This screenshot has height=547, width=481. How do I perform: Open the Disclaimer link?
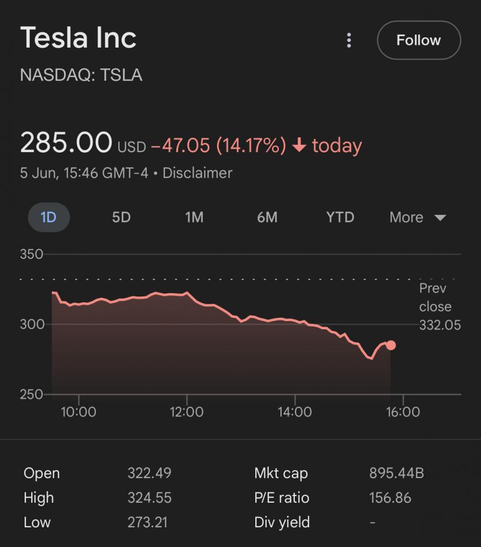197,173
